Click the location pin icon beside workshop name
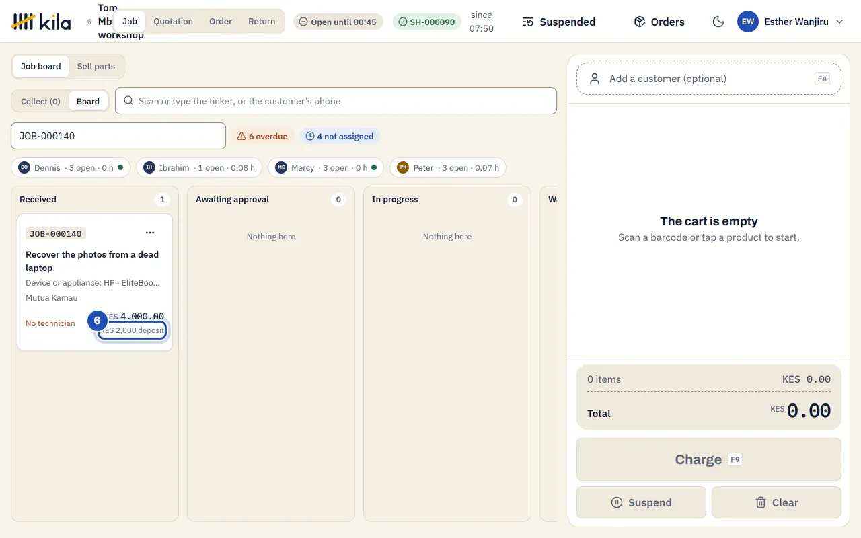 click(89, 22)
